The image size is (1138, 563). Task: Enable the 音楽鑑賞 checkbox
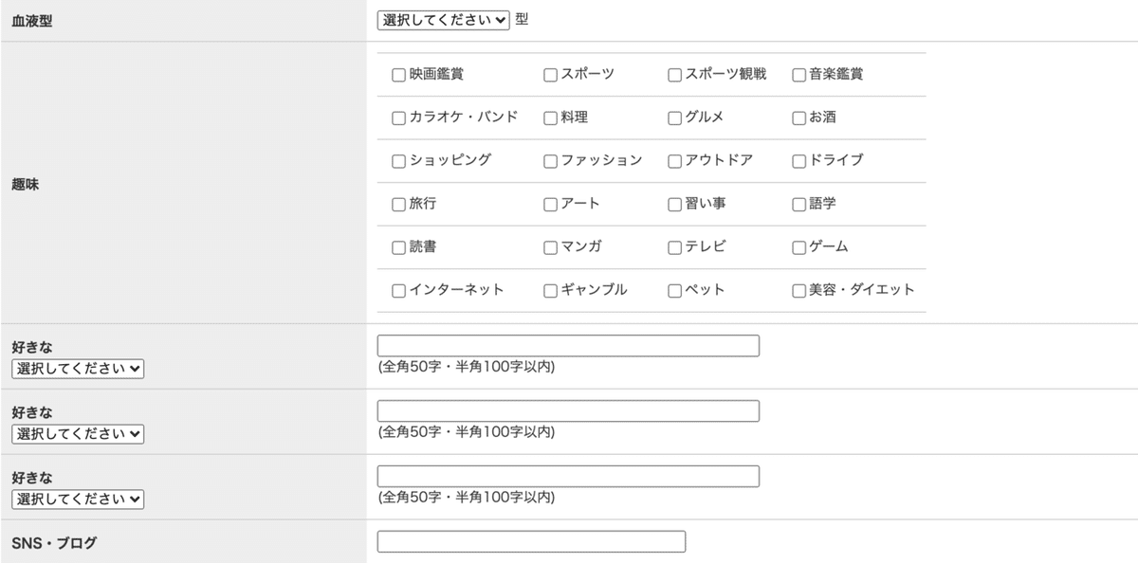click(799, 75)
